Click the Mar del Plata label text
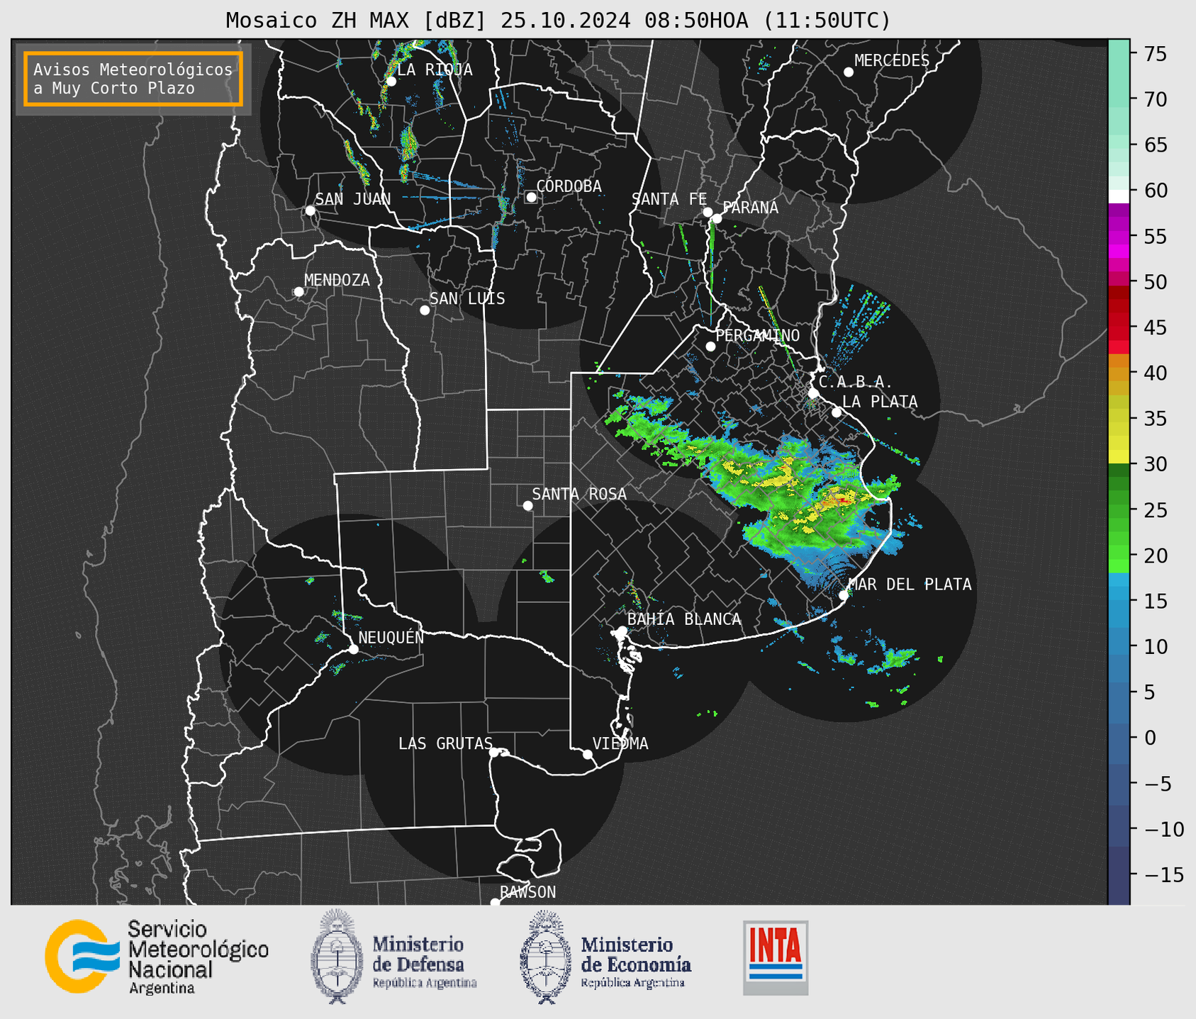 click(910, 585)
